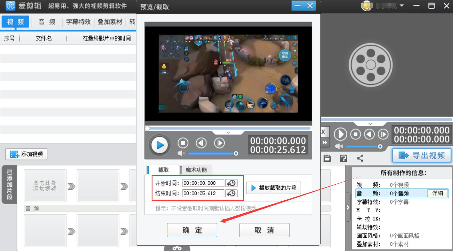The image size is (453, 251).
Task: Click the 播放截取的片段 button
Action: [274, 188]
